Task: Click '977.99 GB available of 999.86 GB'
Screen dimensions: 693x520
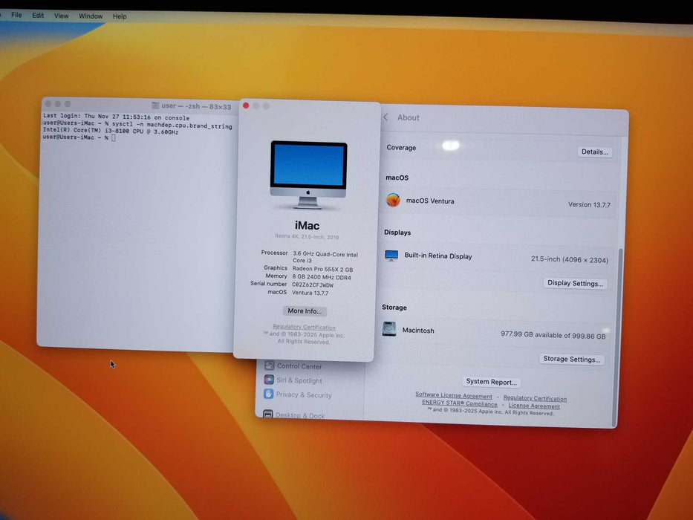Action: pos(553,335)
